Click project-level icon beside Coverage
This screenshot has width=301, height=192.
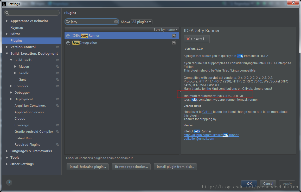tap(57, 125)
